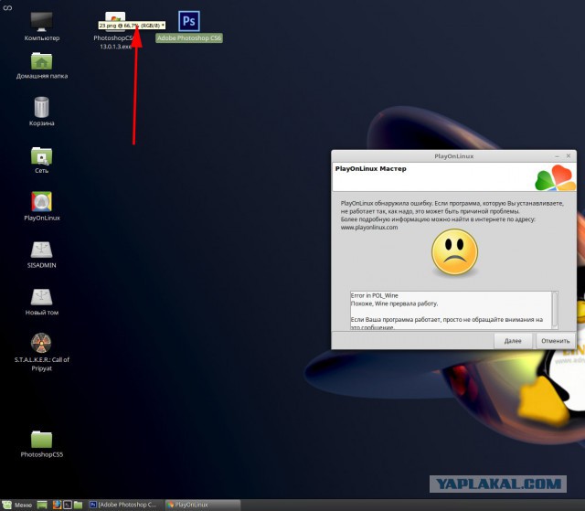Viewport: 585px width, 511px height.
Task: Click the Далее button in PlayOnLinux wizard
Action: pyautogui.click(x=513, y=341)
